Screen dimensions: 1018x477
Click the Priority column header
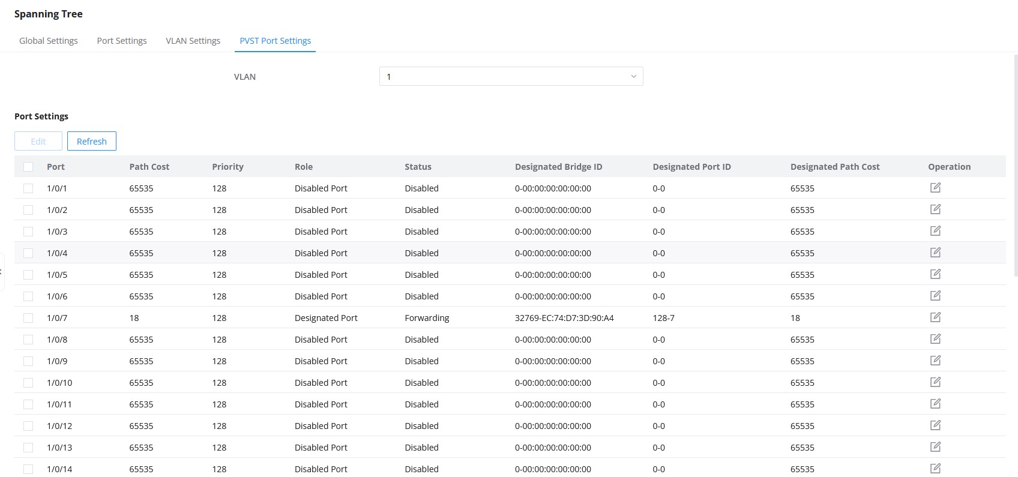coord(227,167)
